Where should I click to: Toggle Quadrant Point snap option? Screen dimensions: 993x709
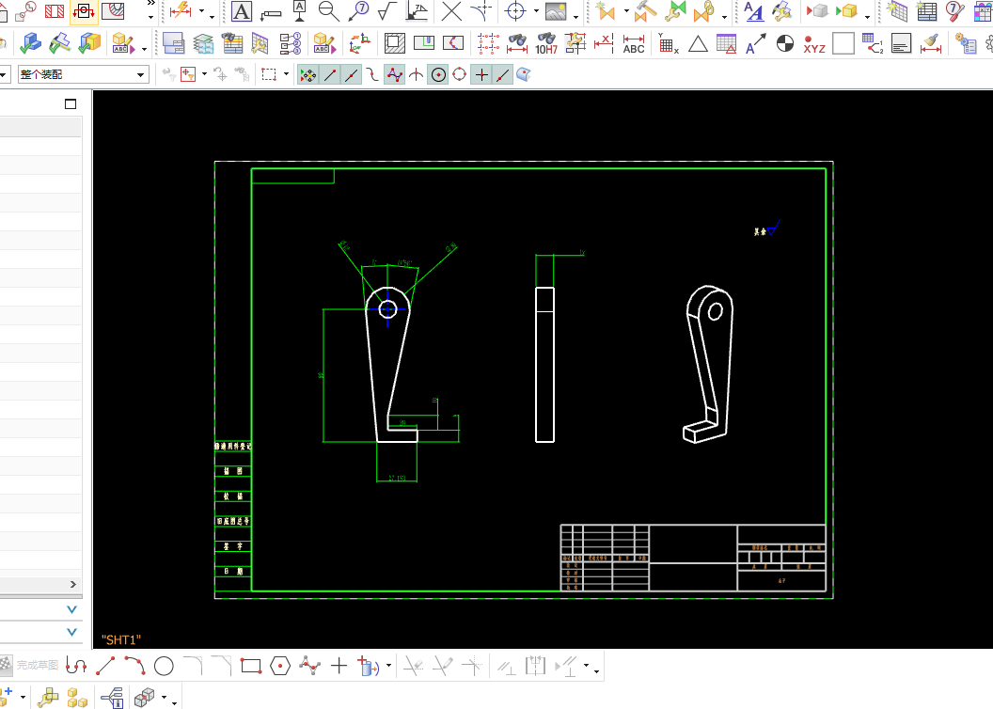tap(459, 74)
